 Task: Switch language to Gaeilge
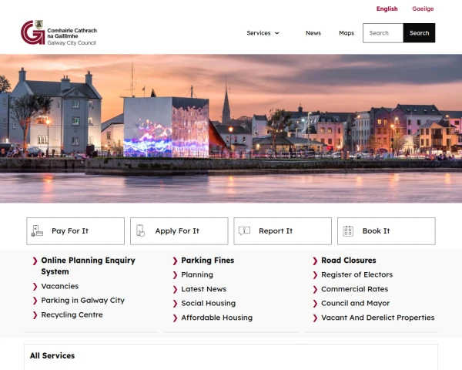pos(423,9)
